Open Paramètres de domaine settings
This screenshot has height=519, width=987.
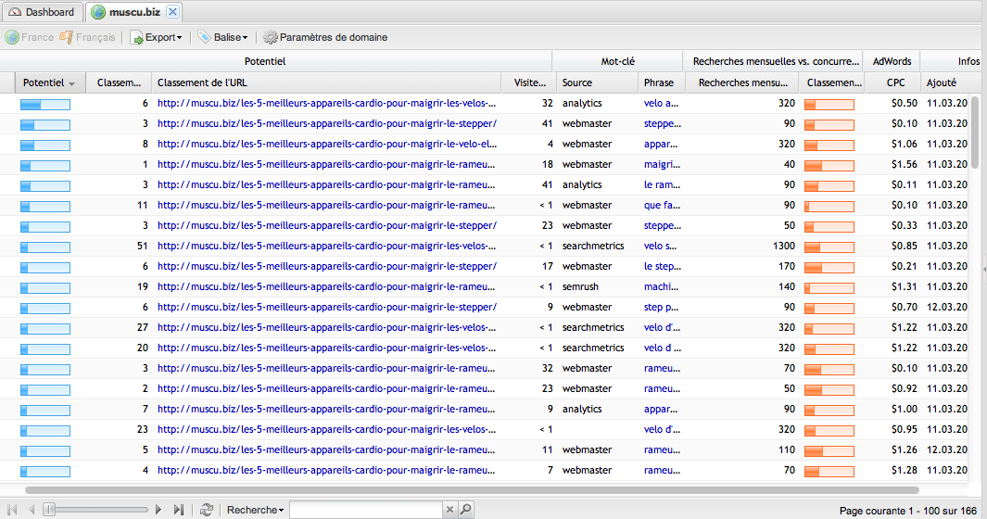coord(325,37)
